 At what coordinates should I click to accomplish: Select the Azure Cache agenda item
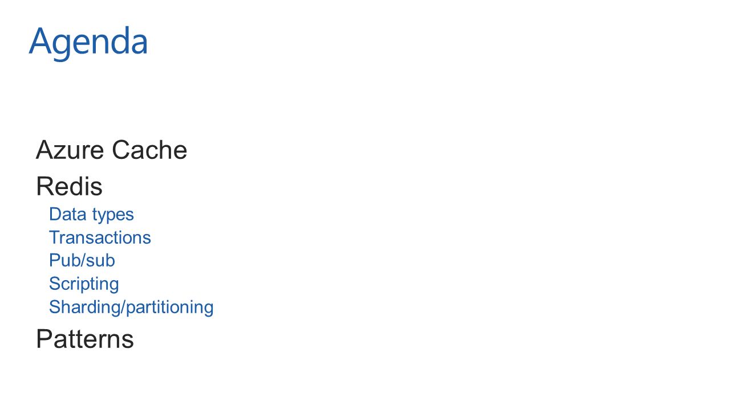[111, 150]
